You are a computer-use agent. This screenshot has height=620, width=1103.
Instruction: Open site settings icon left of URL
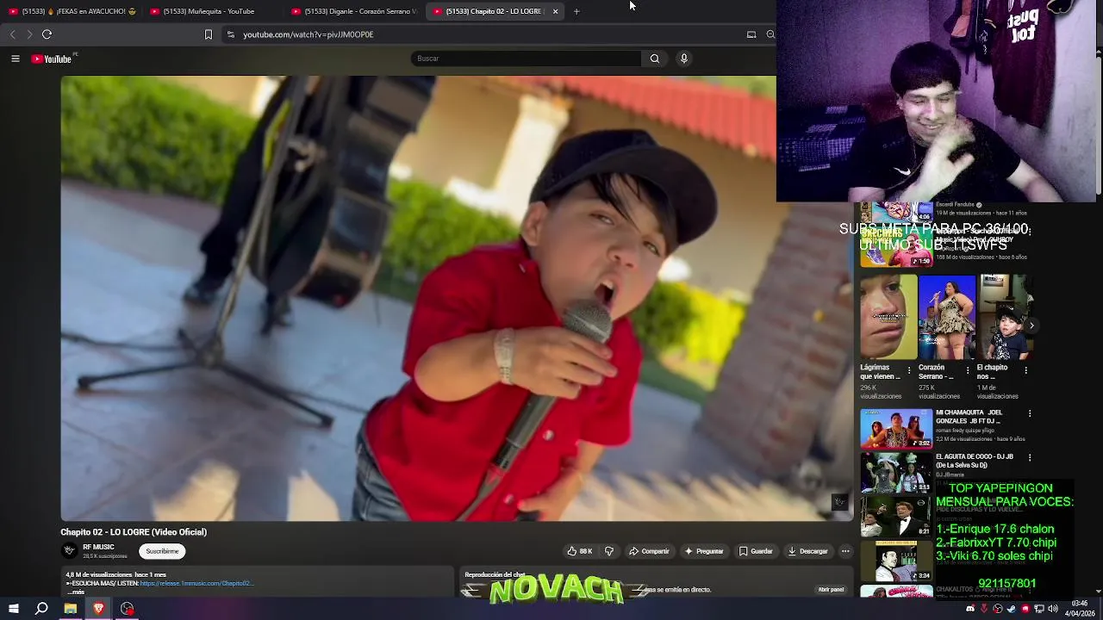click(230, 34)
